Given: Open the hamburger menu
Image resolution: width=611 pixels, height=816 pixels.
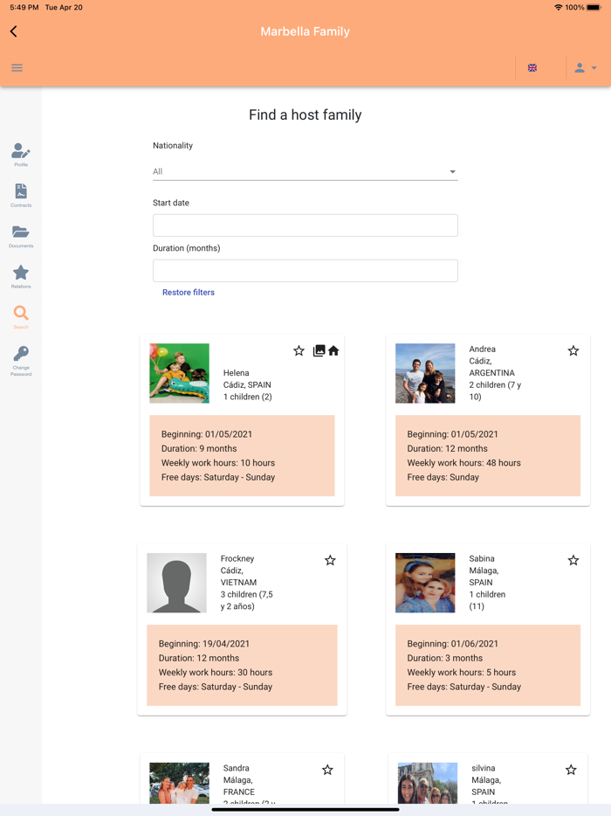Looking at the screenshot, I should 17,67.
